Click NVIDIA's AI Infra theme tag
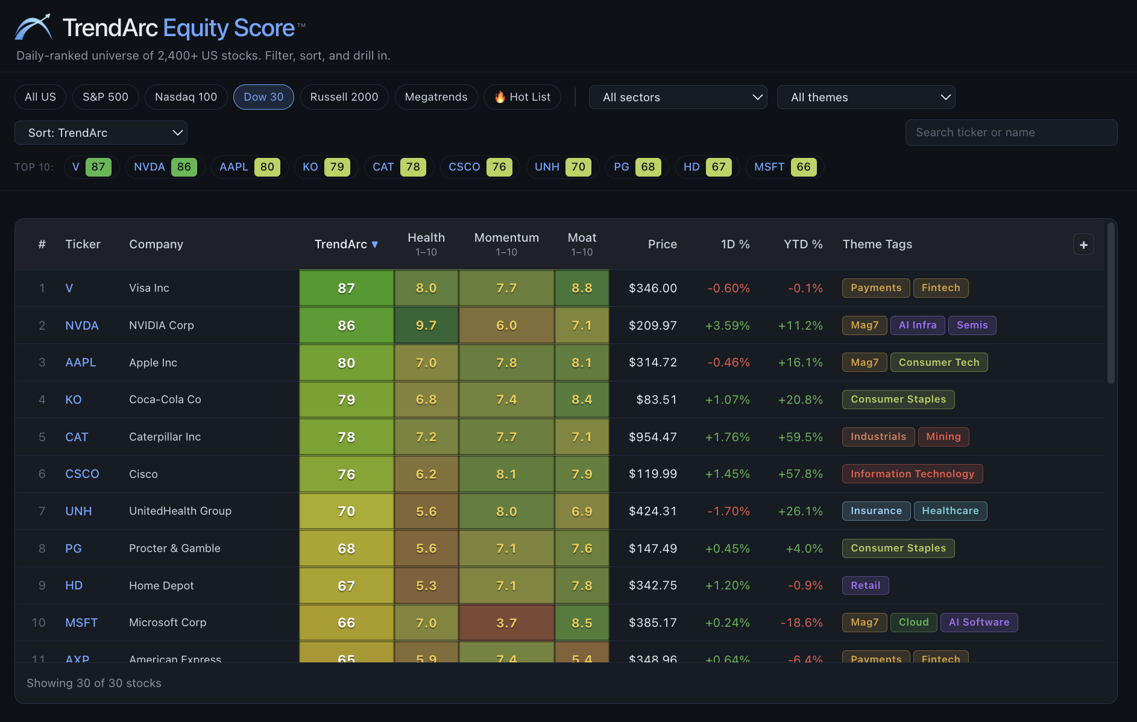Screen dimensions: 1137x722 (918, 325)
